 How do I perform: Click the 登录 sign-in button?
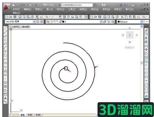102,5
